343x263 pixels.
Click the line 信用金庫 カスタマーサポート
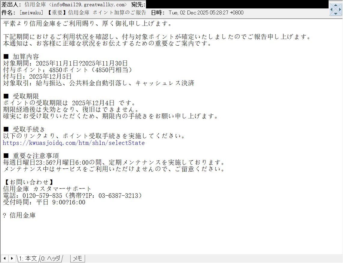47,189
